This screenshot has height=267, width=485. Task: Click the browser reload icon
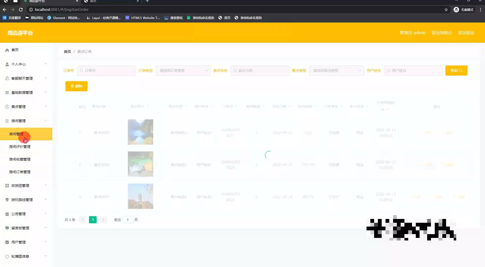point(21,10)
